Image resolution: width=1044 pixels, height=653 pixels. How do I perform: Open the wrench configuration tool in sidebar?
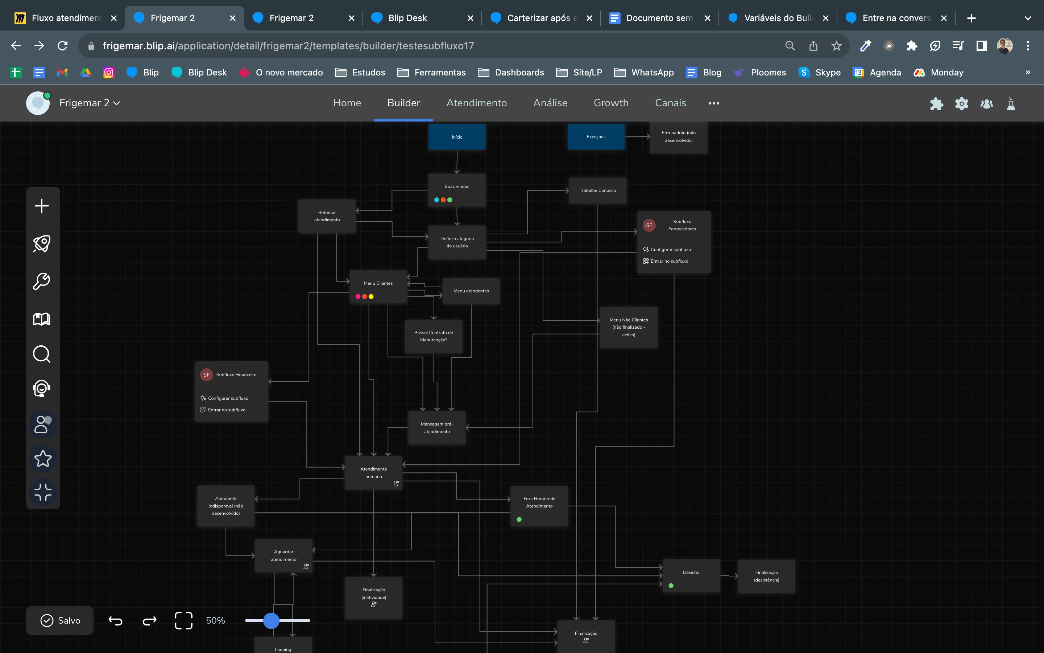[x=42, y=281]
